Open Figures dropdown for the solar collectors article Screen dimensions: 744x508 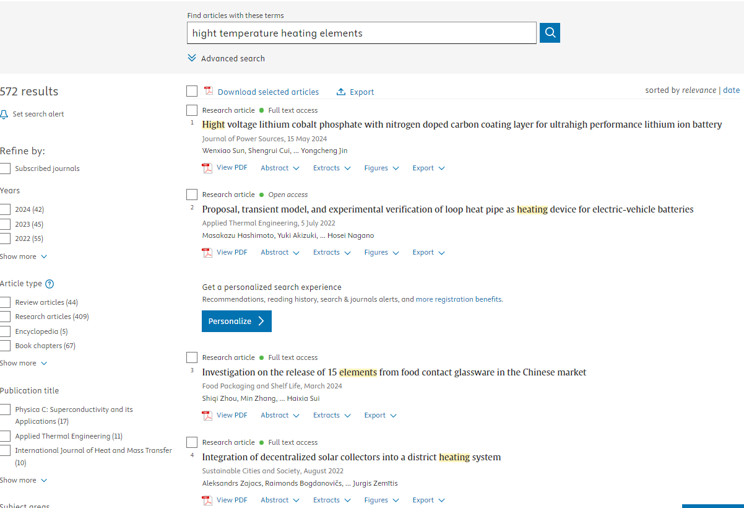click(381, 500)
